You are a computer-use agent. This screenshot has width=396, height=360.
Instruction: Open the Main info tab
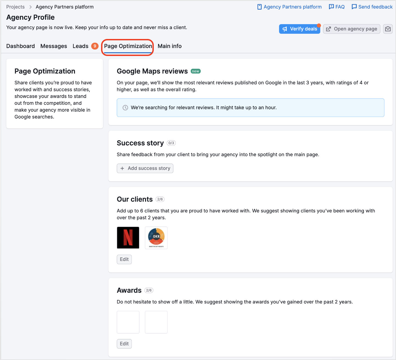click(169, 46)
